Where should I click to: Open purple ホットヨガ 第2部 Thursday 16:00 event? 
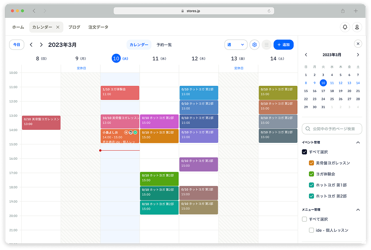point(199,164)
